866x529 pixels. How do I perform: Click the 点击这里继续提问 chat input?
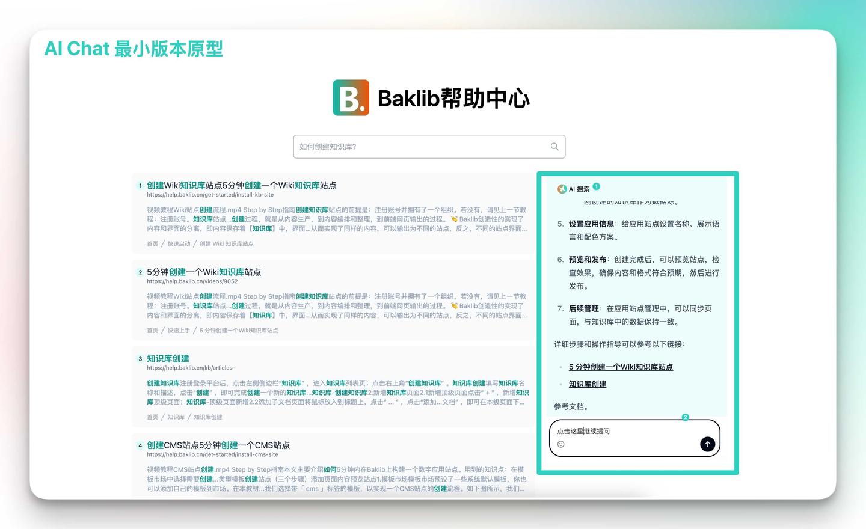pyautogui.click(x=634, y=438)
